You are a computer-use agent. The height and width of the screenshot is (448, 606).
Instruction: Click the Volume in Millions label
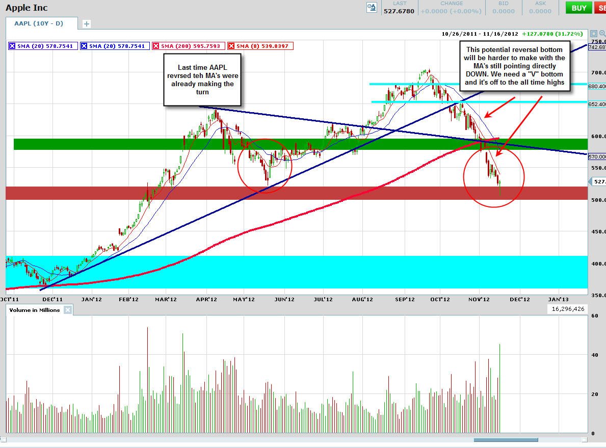(34, 310)
